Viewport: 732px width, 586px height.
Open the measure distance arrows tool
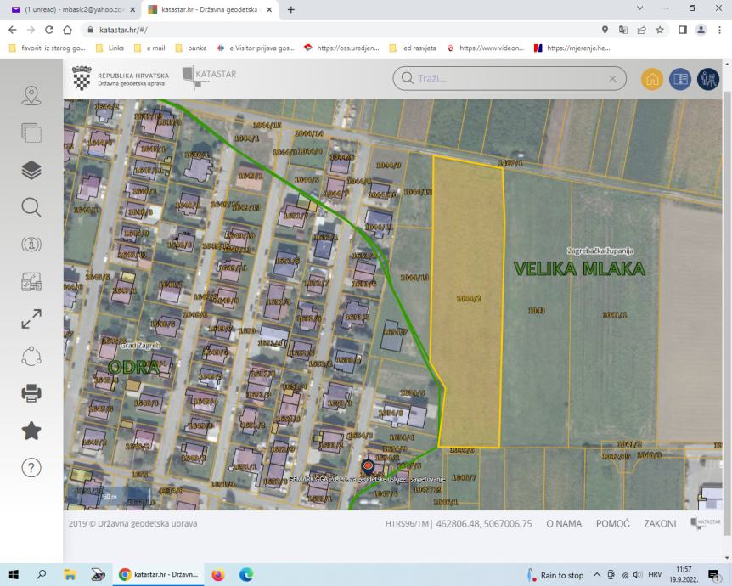point(31,319)
